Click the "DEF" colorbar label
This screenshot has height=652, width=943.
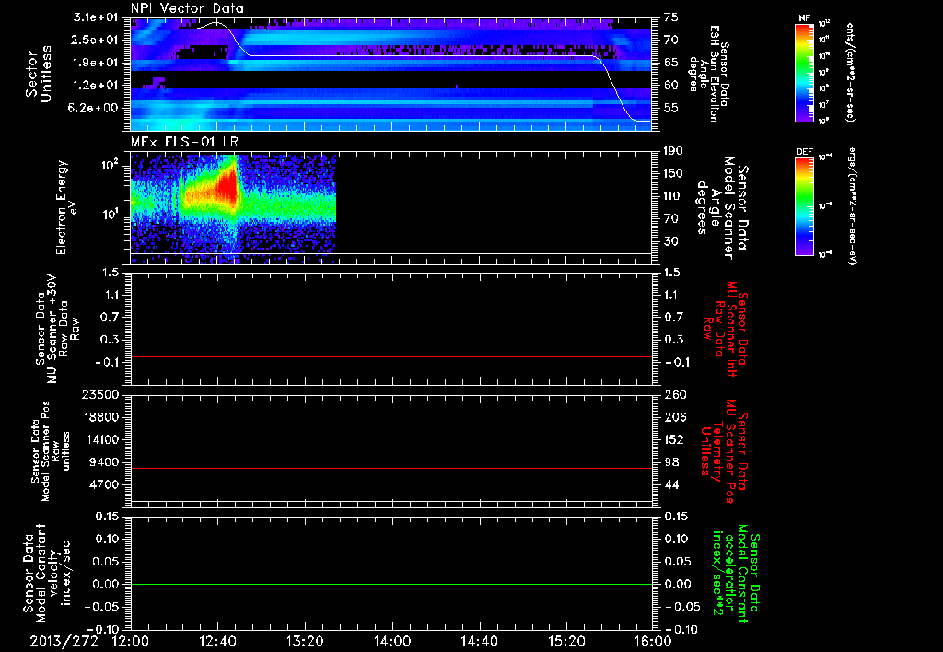804,152
